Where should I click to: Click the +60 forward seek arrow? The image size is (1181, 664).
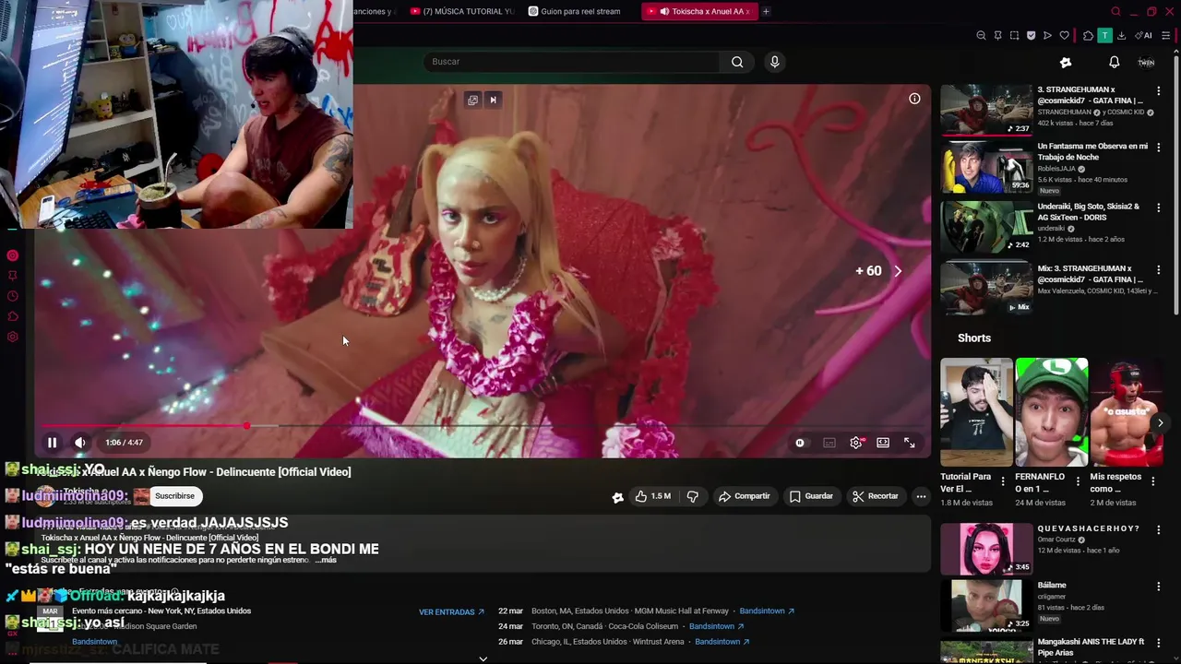(897, 271)
